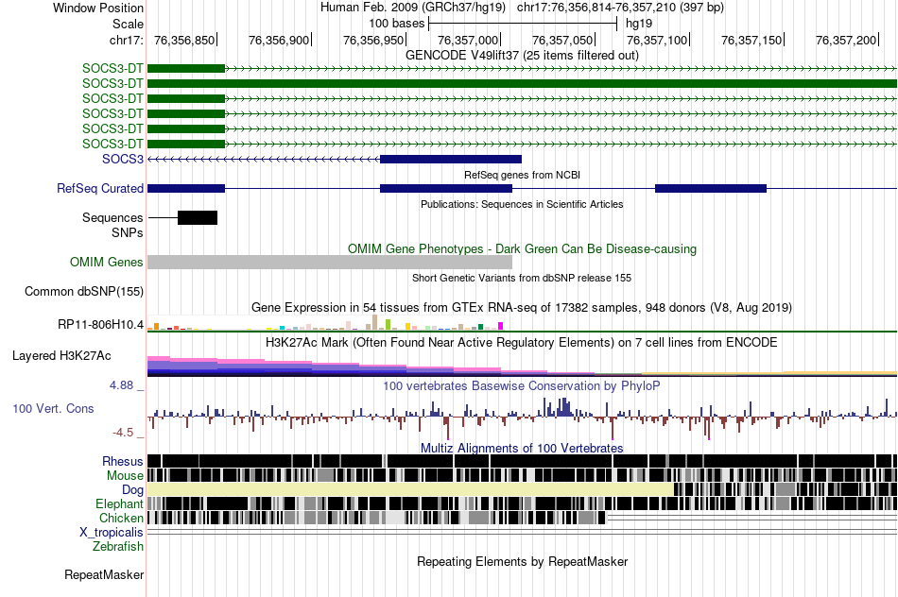Image resolution: width=898 pixels, height=597 pixels.
Task: Select the Chicken alignment label
Action: pyautogui.click(x=121, y=518)
